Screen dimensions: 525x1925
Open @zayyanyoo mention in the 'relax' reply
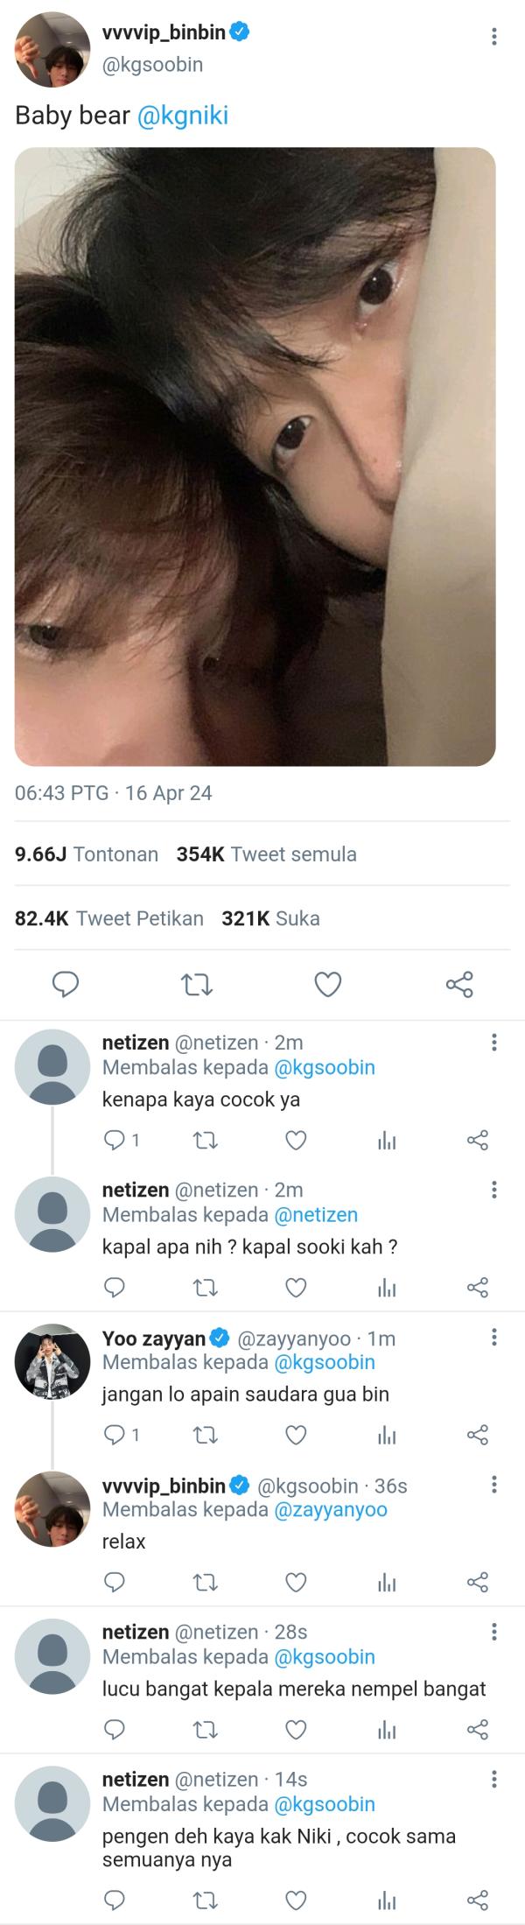331,1509
